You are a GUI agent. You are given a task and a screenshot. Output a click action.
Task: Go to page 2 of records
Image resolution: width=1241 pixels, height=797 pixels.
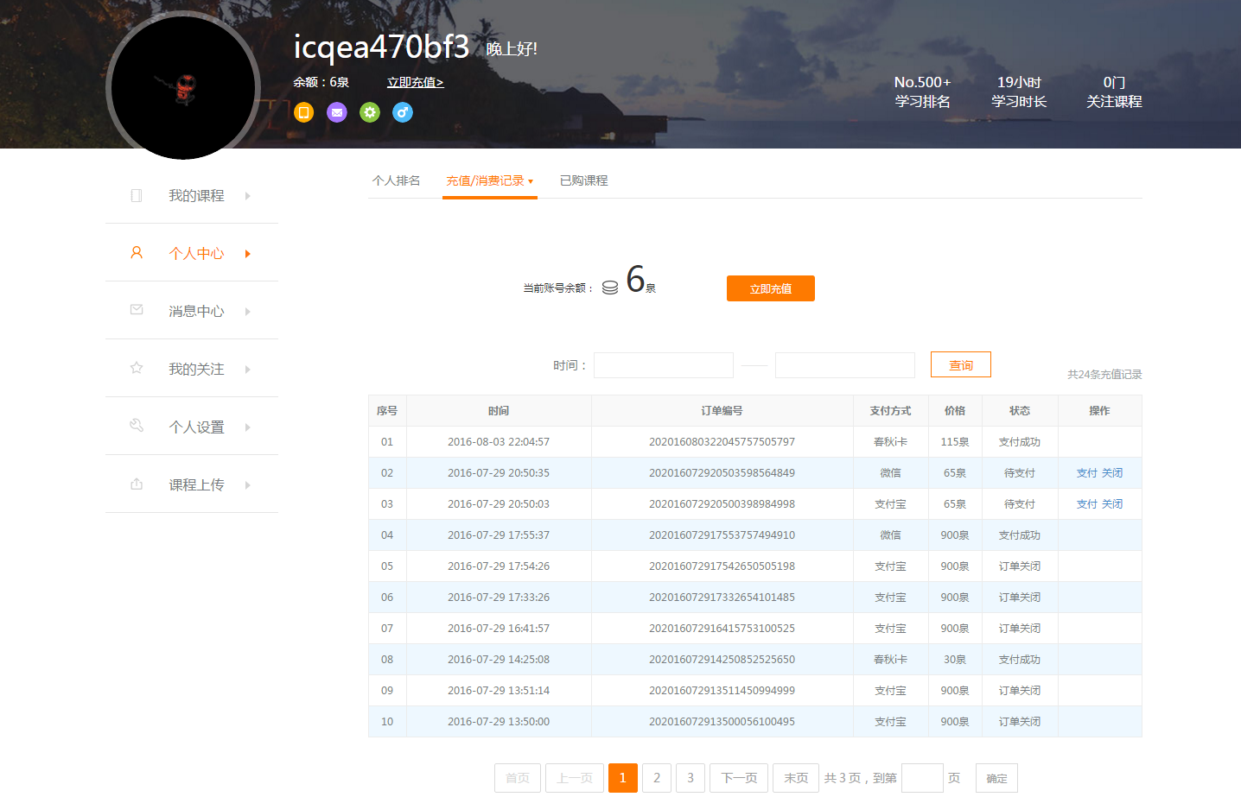tap(657, 778)
